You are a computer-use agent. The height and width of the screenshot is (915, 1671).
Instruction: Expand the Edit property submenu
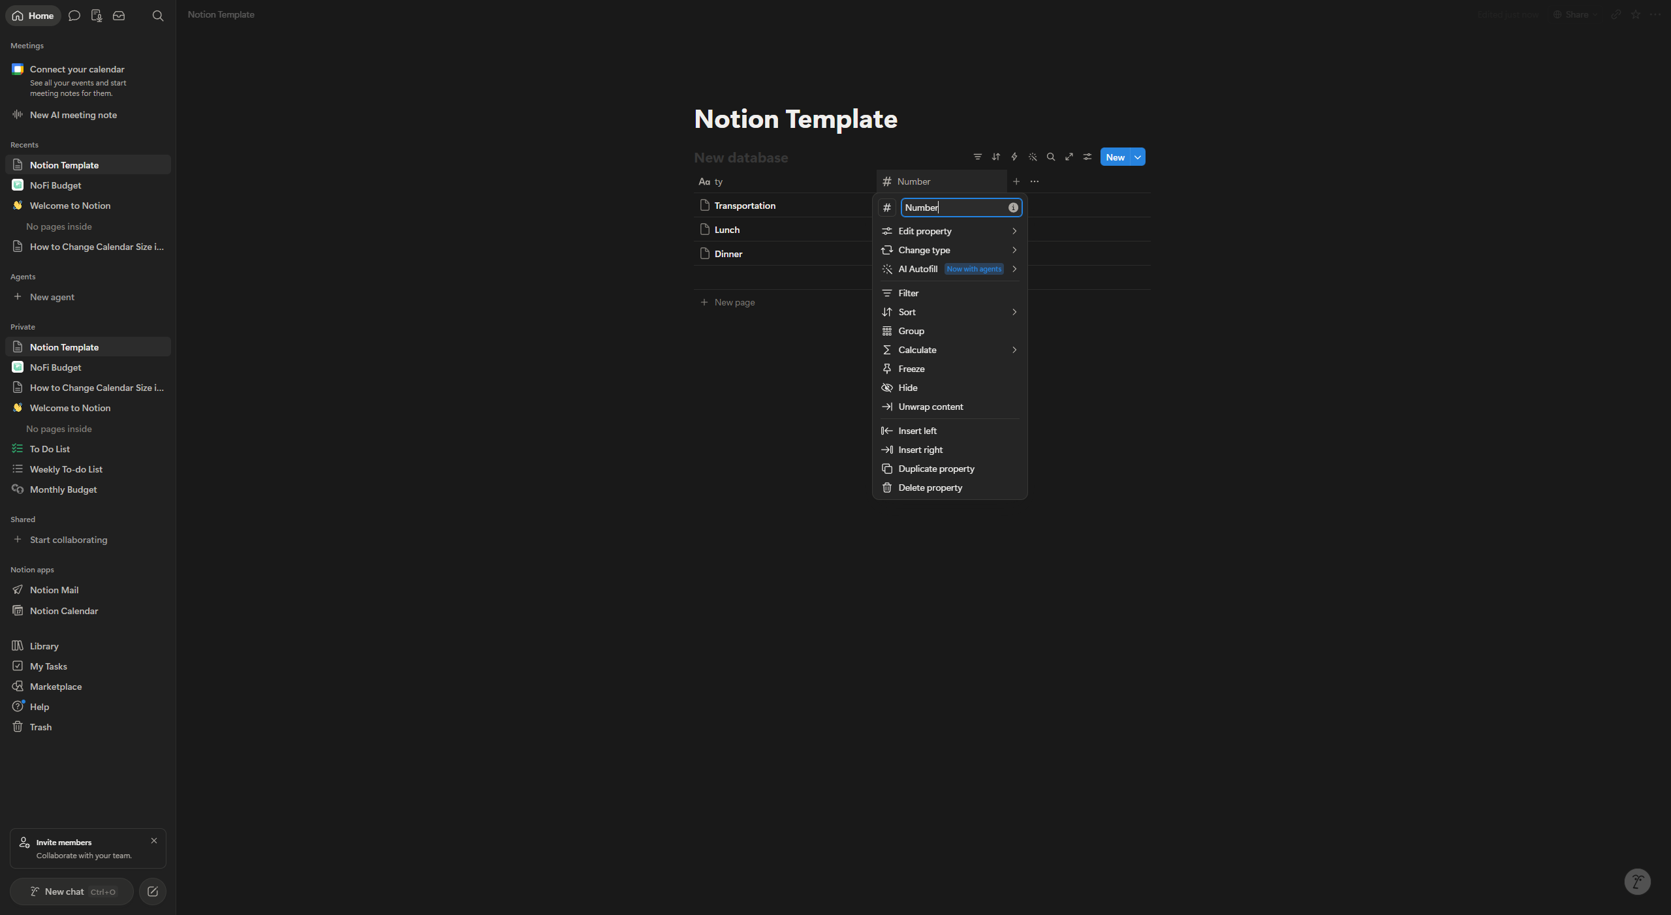[x=950, y=231]
